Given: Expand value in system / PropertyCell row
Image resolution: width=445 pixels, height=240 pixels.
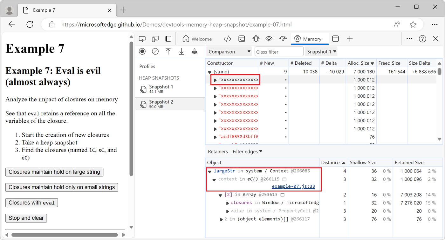Looking at the screenshot, I should 227,211.
